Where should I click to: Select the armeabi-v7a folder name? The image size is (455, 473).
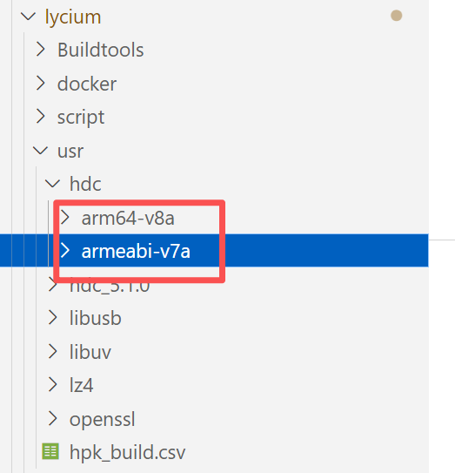pos(136,251)
